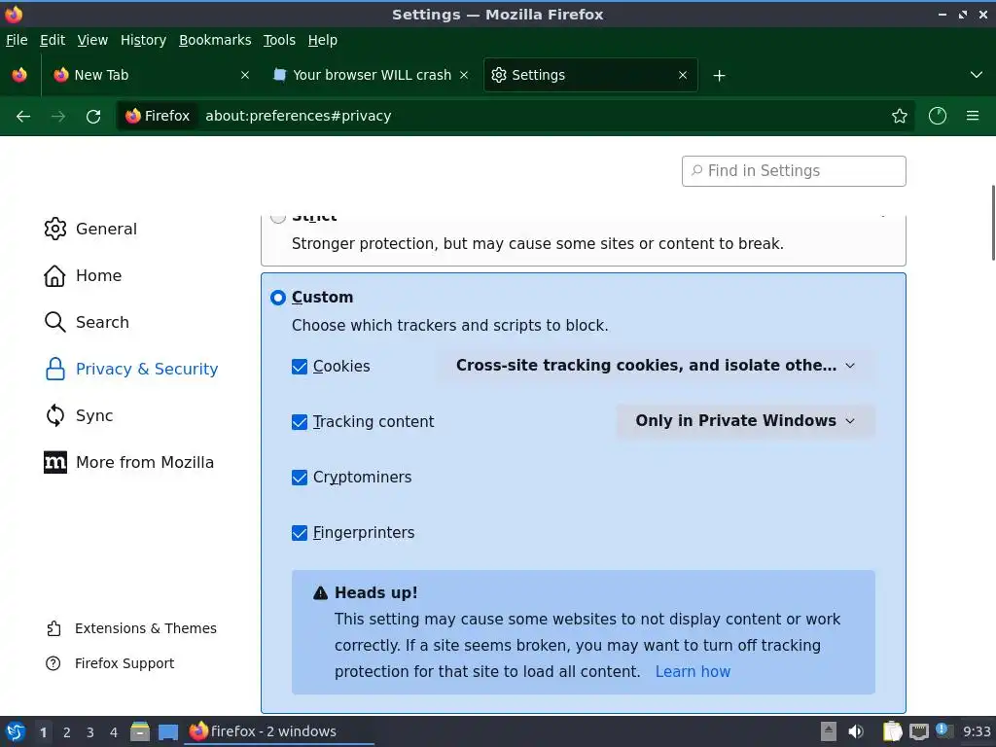Open Extensions & Themes
The width and height of the screenshot is (996, 747).
pos(131,628)
